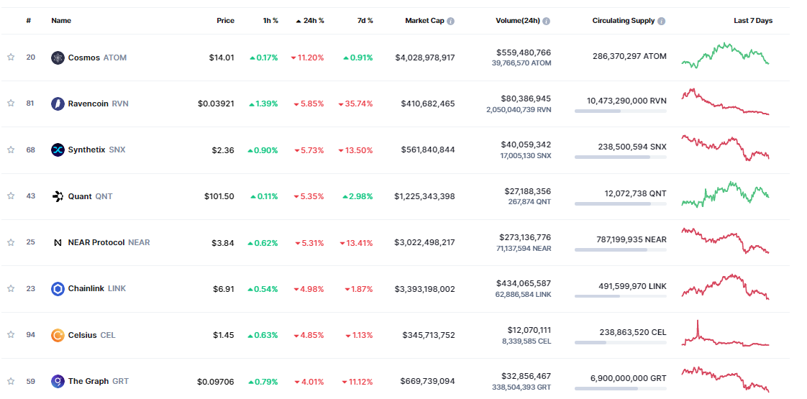Click The Graph supply 6,900,000,000 GRT
807x399 pixels.
pos(629,378)
